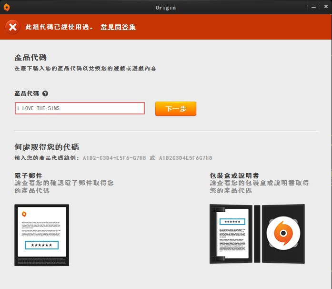This screenshot has height=289, width=332.
Task: Click the text starting 請查看您的包裝盒或說明書
Action: pyautogui.click(x=260, y=186)
